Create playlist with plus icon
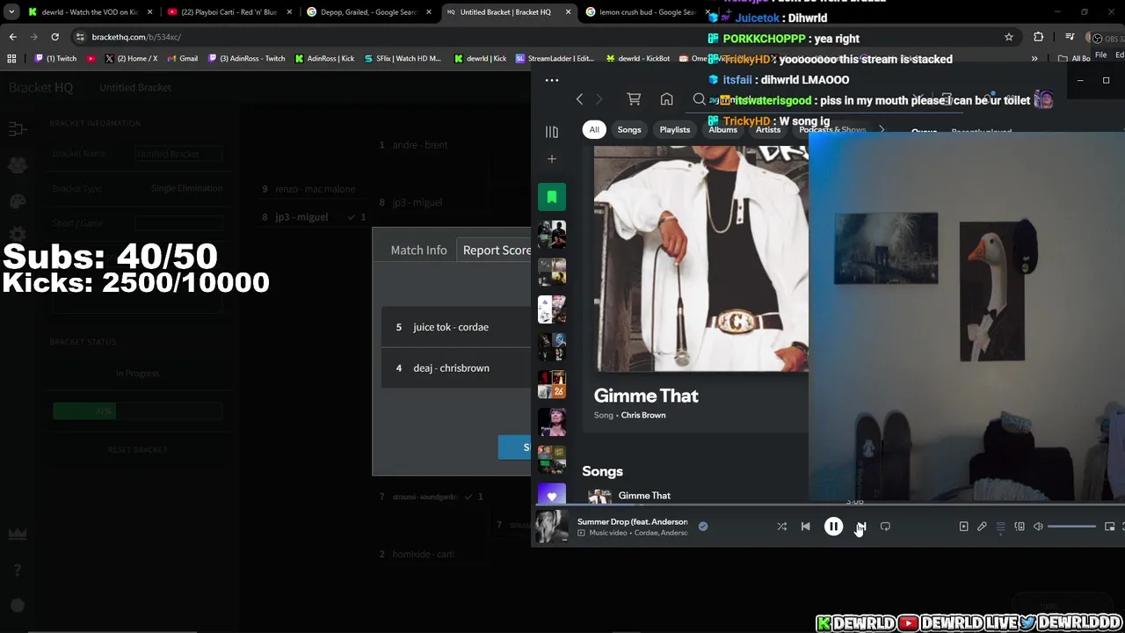Screen dimensions: 1125x633 [551, 159]
